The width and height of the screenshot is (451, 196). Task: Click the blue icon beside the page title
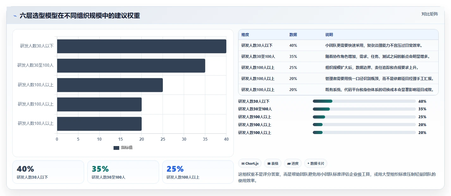point(15,16)
